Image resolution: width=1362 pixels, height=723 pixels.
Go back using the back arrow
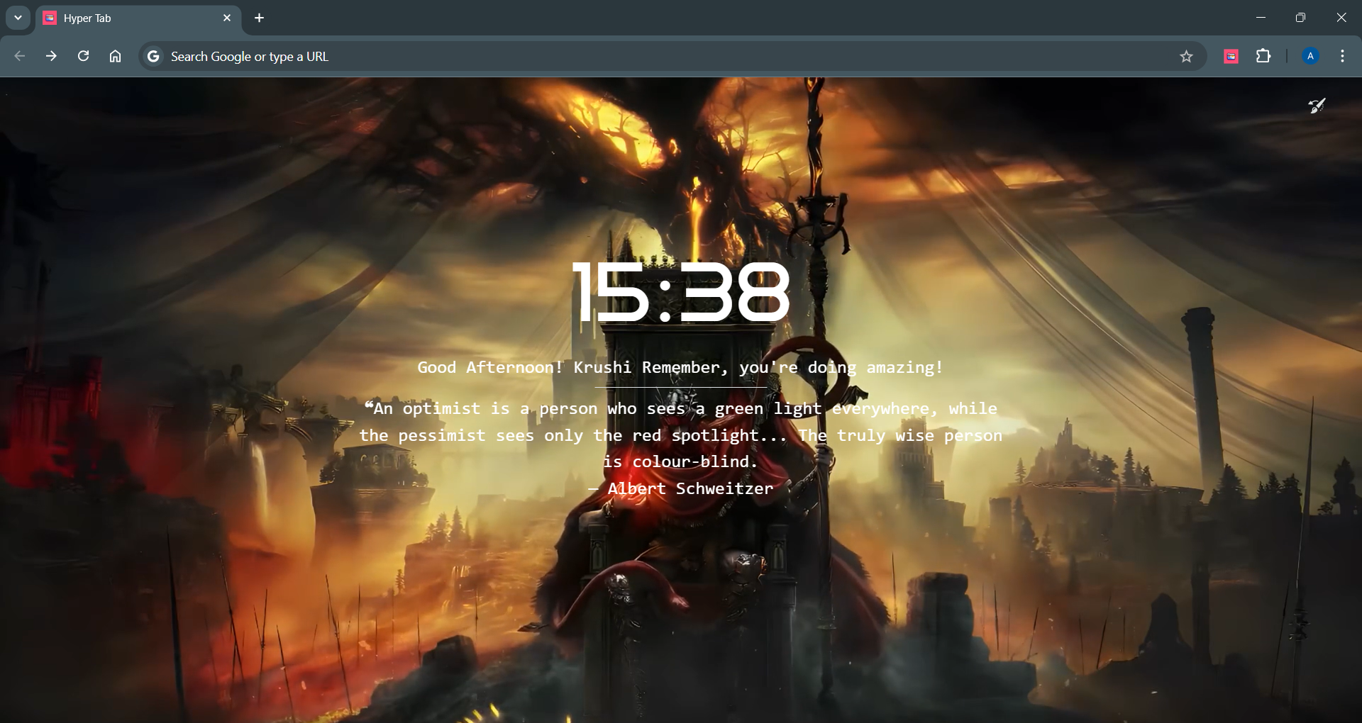coord(20,56)
